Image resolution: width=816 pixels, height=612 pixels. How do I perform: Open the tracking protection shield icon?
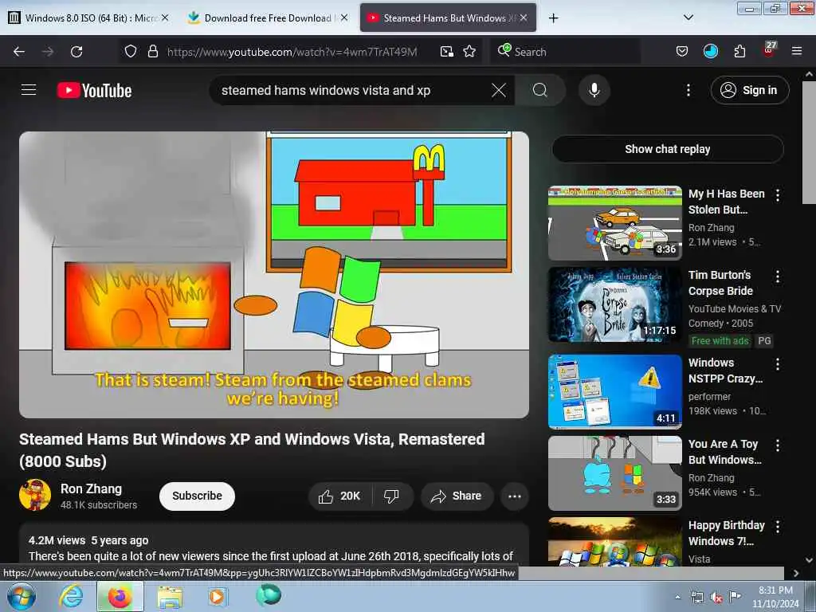point(131,51)
